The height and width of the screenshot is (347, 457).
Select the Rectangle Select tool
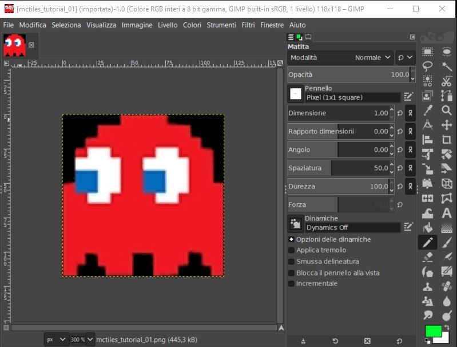pos(427,51)
